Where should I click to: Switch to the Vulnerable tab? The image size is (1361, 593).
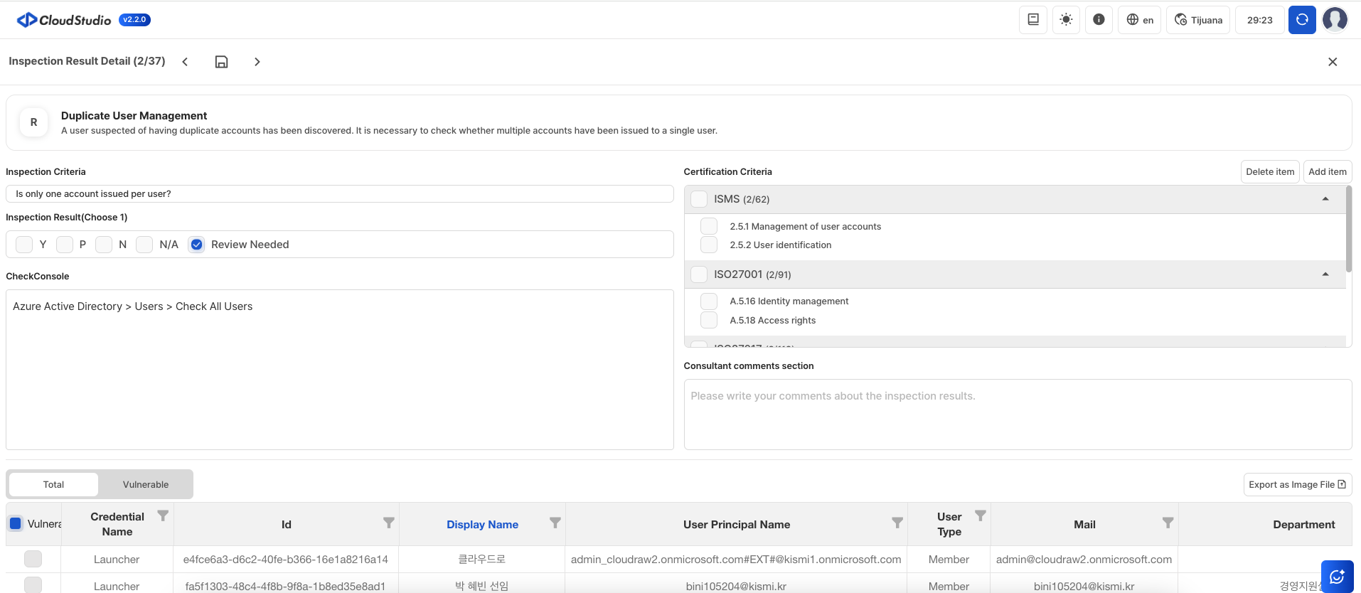pos(145,484)
